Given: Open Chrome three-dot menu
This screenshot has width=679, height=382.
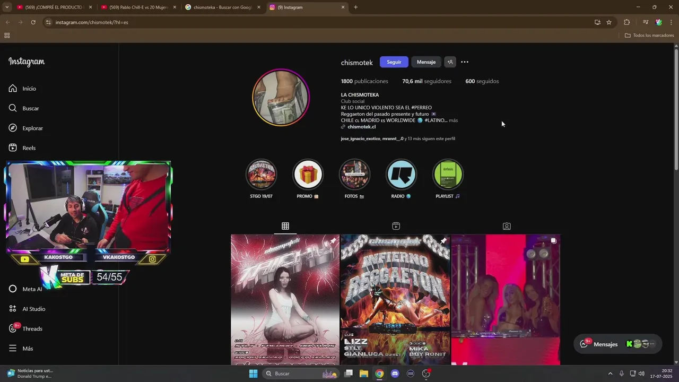Looking at the screenshot, I should (672, 22).
